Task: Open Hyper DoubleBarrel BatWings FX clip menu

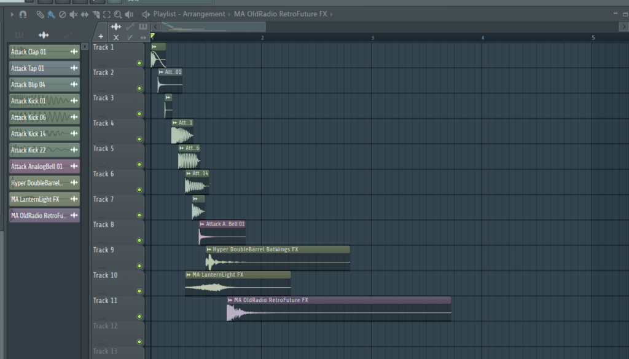Action: pyautogui.click(x=209, y=250)
